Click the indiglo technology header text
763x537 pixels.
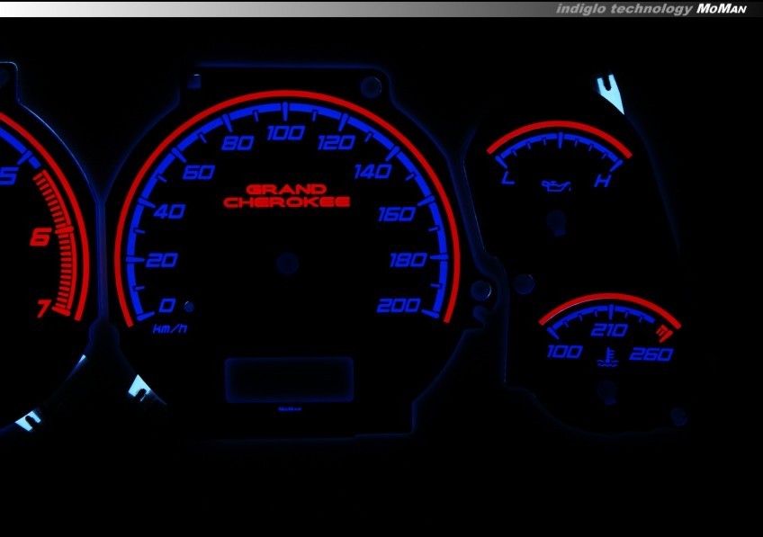pos(624,8)
